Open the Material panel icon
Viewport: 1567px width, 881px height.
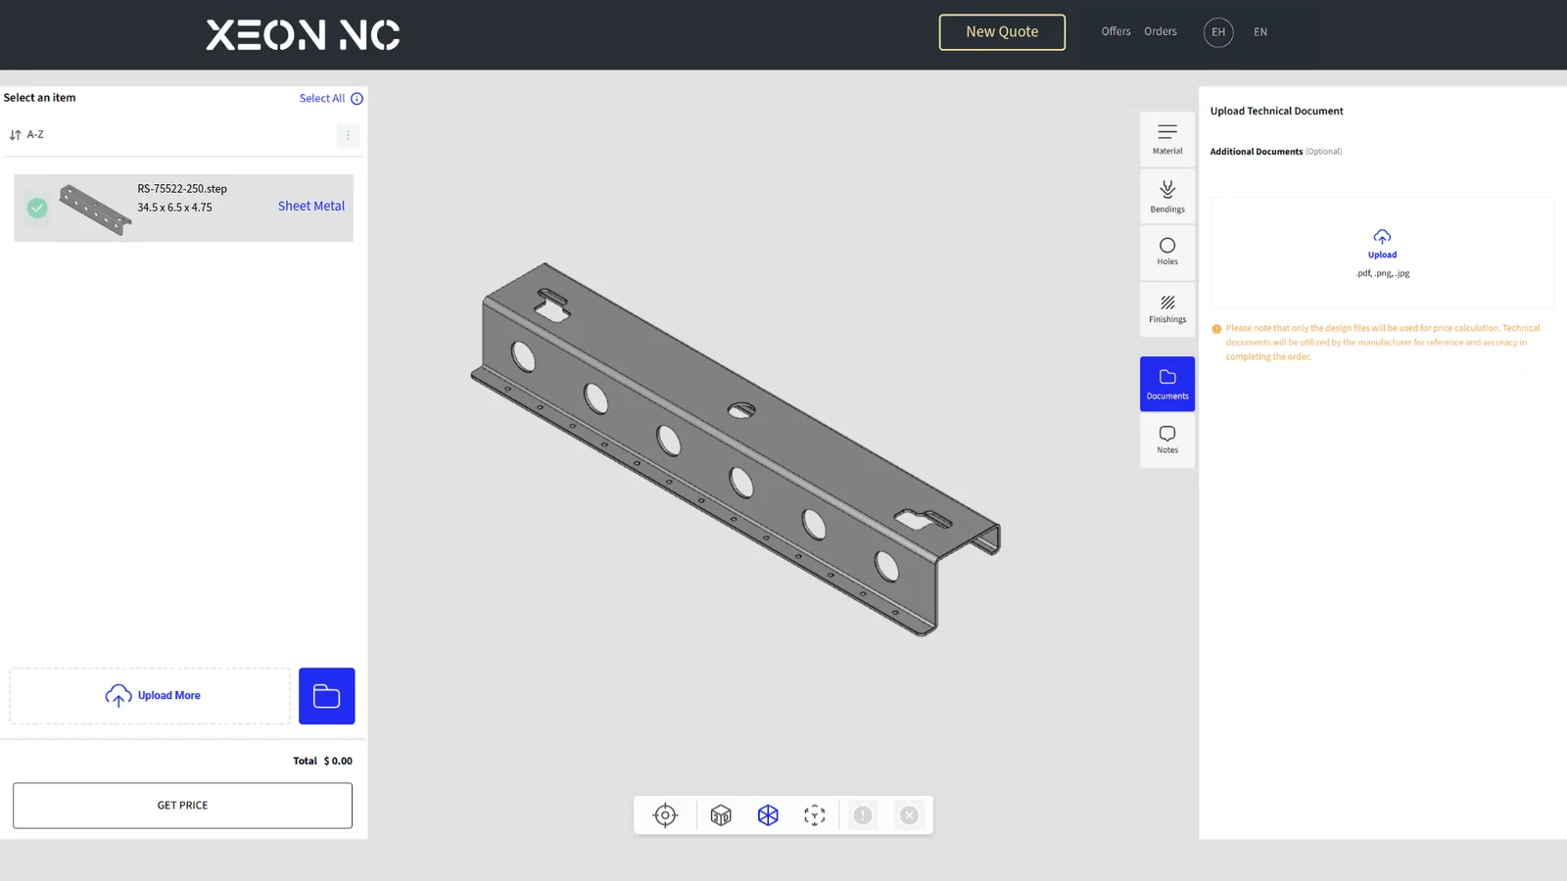coord(1167,139)
